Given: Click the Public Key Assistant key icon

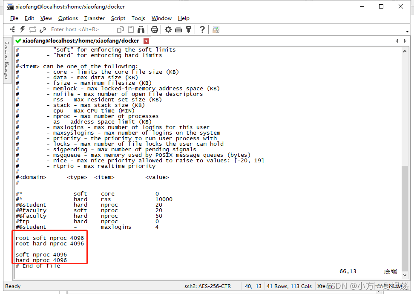Looking at the screenshot, I should pyautogui.click(x=189, y=29).
